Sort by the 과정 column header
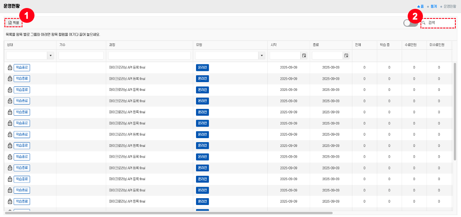This screenshot has height=217, width=461. (112, 45)
